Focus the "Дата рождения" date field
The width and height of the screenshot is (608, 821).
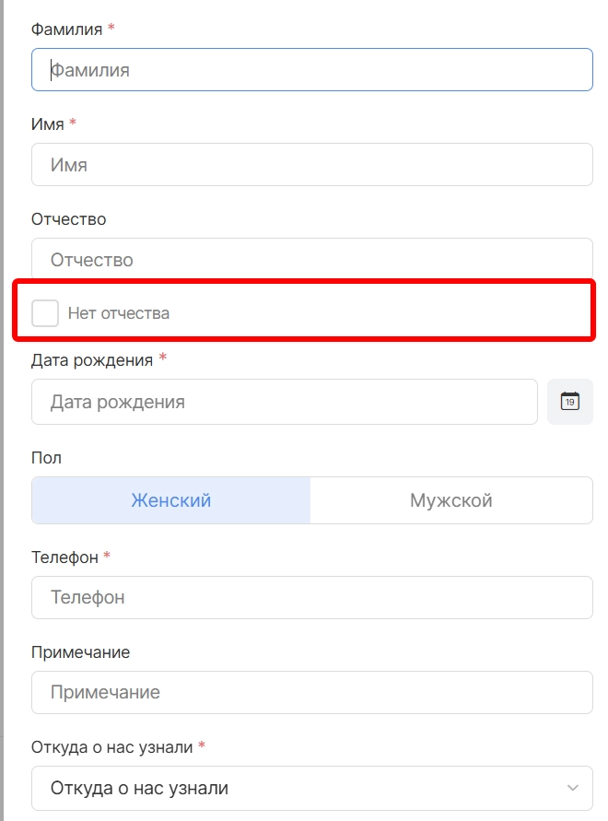pyautogui.click(x=284, y=402)
